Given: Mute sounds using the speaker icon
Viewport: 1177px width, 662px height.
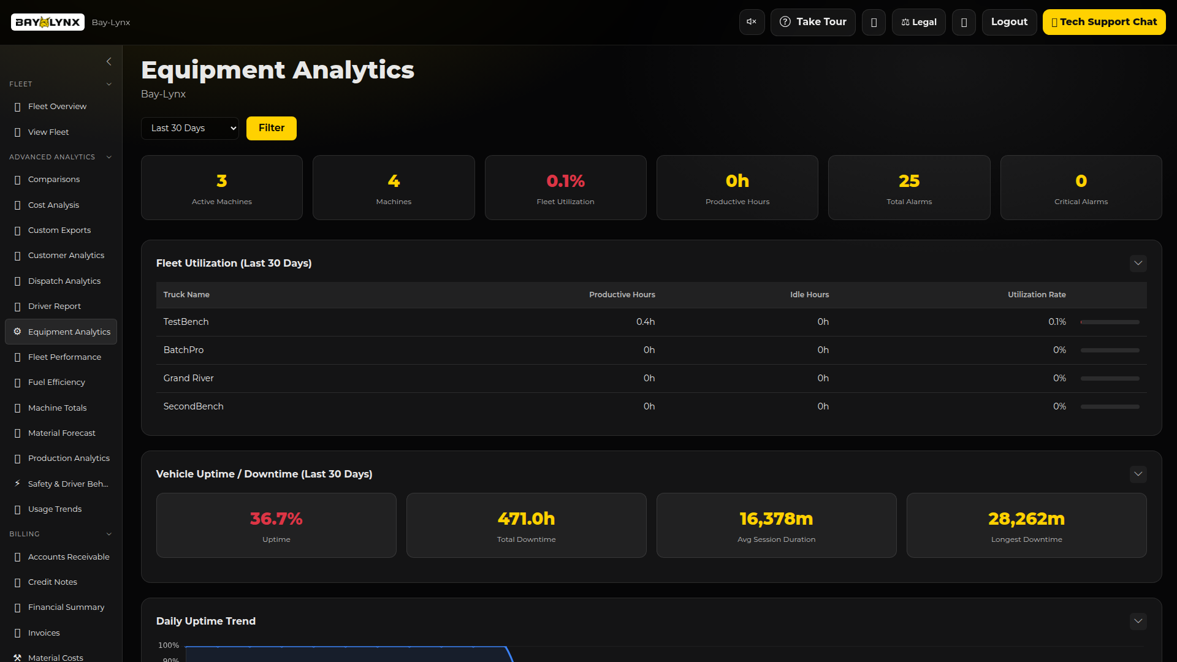Looking at the screenshot, I should tap(752, 22).
